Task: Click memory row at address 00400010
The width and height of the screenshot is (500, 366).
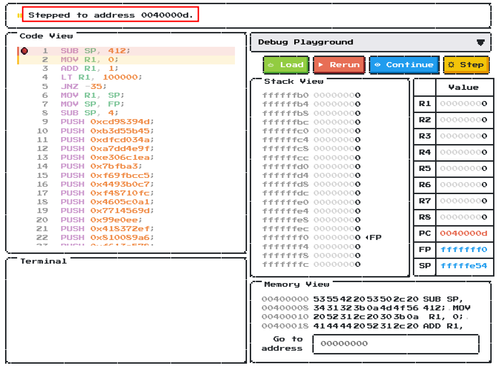Action: click(365, 317)
